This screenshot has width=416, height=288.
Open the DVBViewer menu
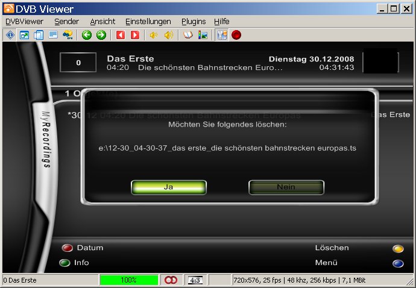coord(24,22)
